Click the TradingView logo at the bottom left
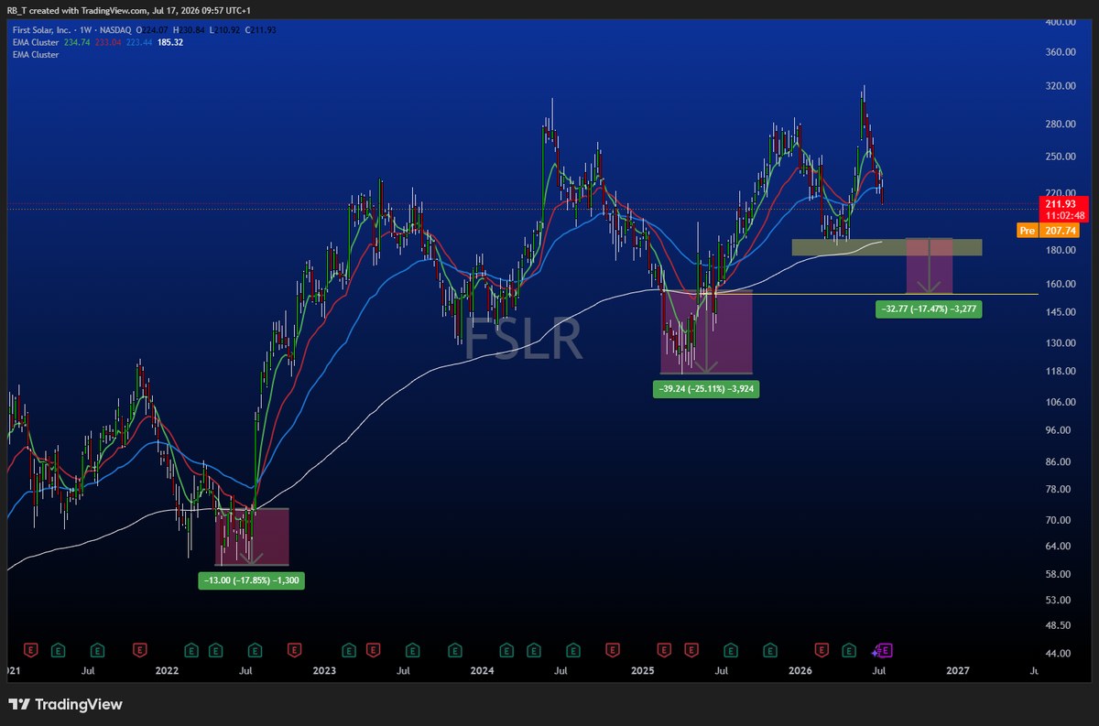Image resolution: width=1099 pixels, height=726 pixels. click(x=66, y=705)
